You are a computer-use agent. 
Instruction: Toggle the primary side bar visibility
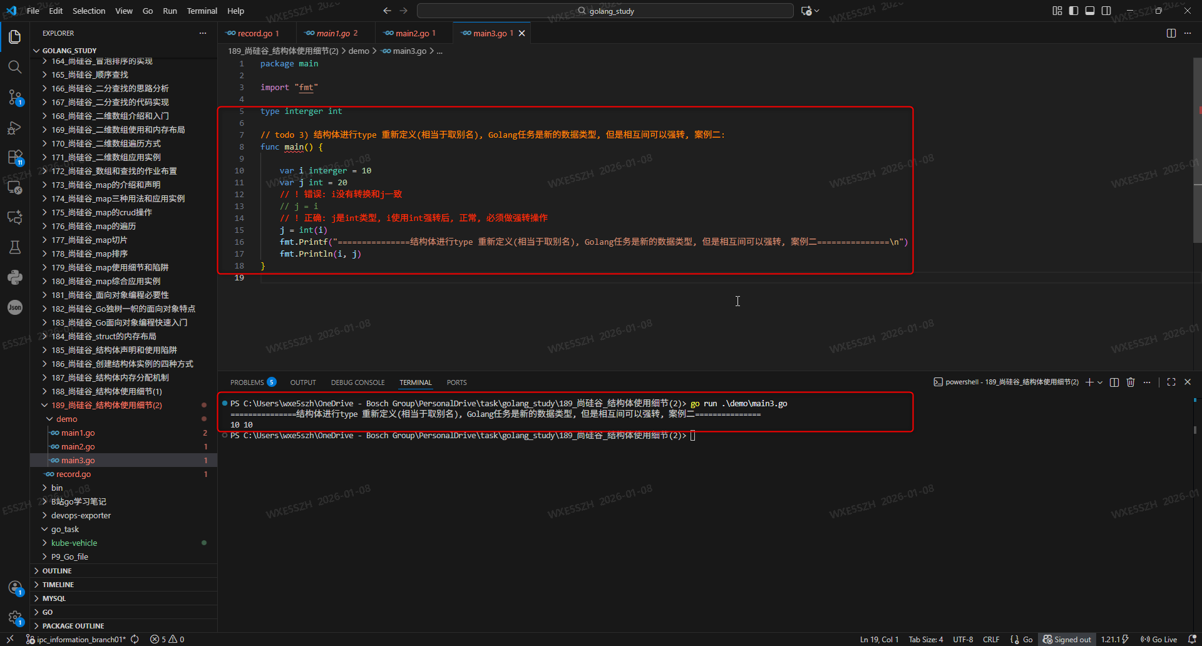click(1074, 11)
